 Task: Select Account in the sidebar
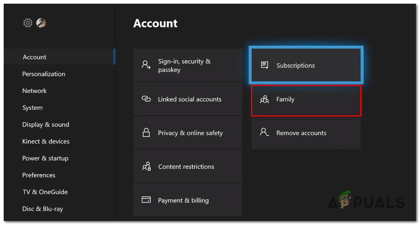click(34, 57)
